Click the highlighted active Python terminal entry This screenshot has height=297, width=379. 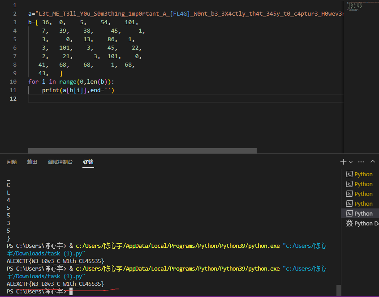click(x=360, y=214)
